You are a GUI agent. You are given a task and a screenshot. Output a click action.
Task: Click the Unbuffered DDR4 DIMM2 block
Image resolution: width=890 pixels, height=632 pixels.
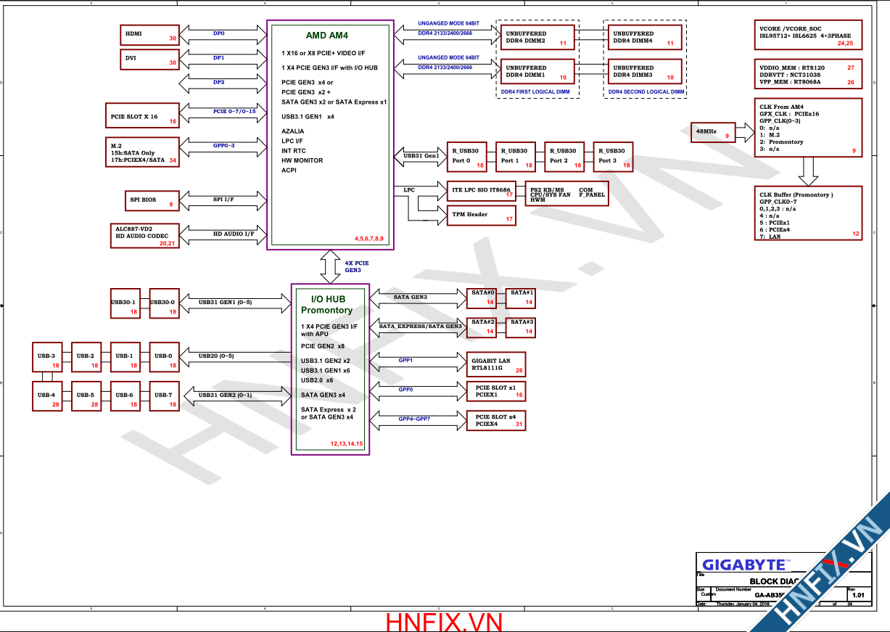pyautogui.click(x=537, y=38)
